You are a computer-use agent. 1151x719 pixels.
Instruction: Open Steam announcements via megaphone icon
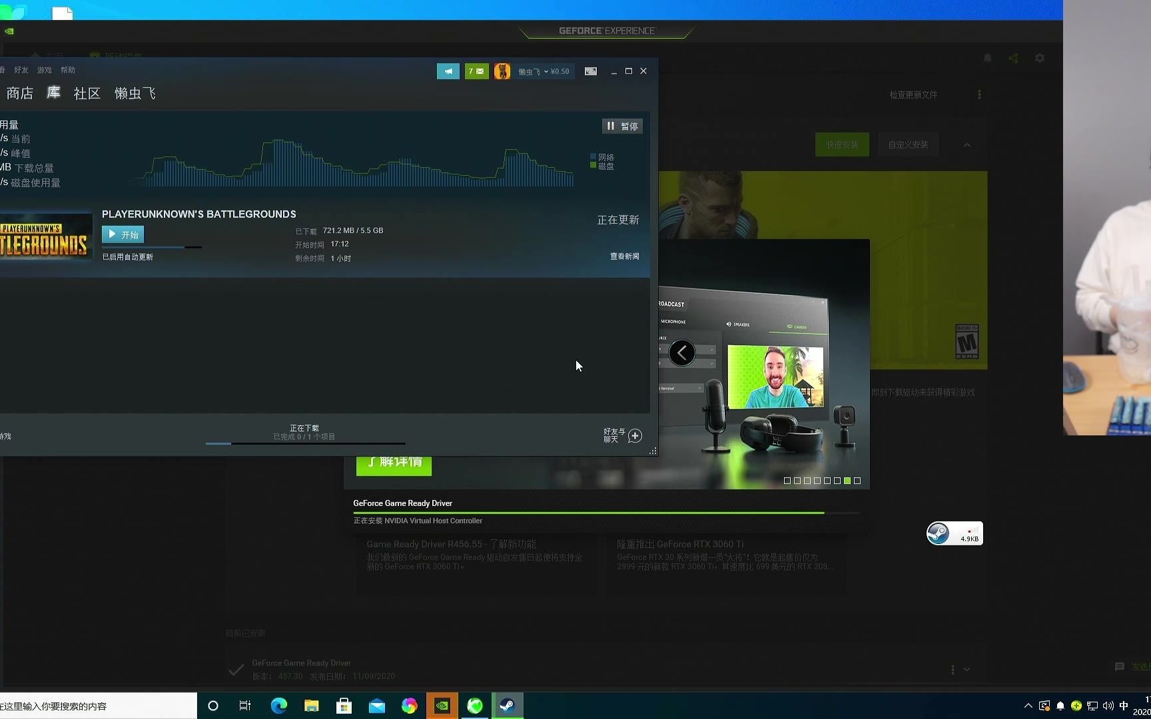click(x=448, y=71)
